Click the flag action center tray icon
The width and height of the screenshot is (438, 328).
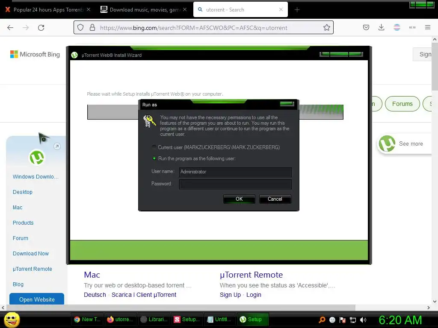tap(343, 320)
